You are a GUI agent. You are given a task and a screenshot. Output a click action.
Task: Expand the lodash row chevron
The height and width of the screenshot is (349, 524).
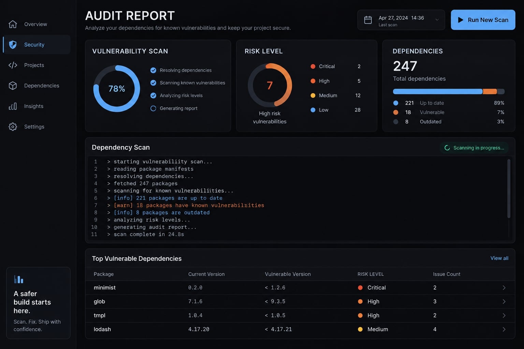pos(504,330)
